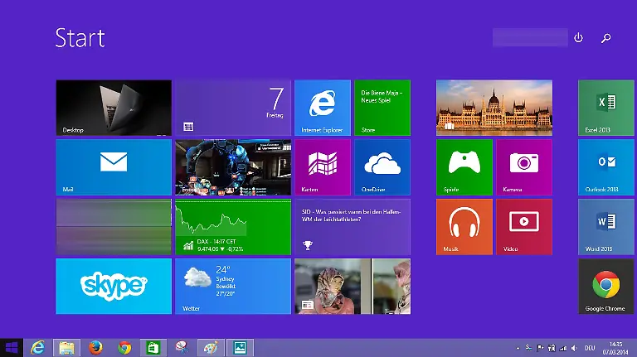This screenshot has height=357, width=637.
Task: Click the network signal tray icon
Action: pos(562,348)
